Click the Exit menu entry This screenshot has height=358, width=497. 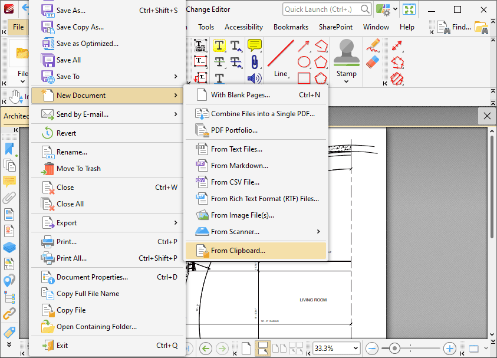tap(107, 346)
